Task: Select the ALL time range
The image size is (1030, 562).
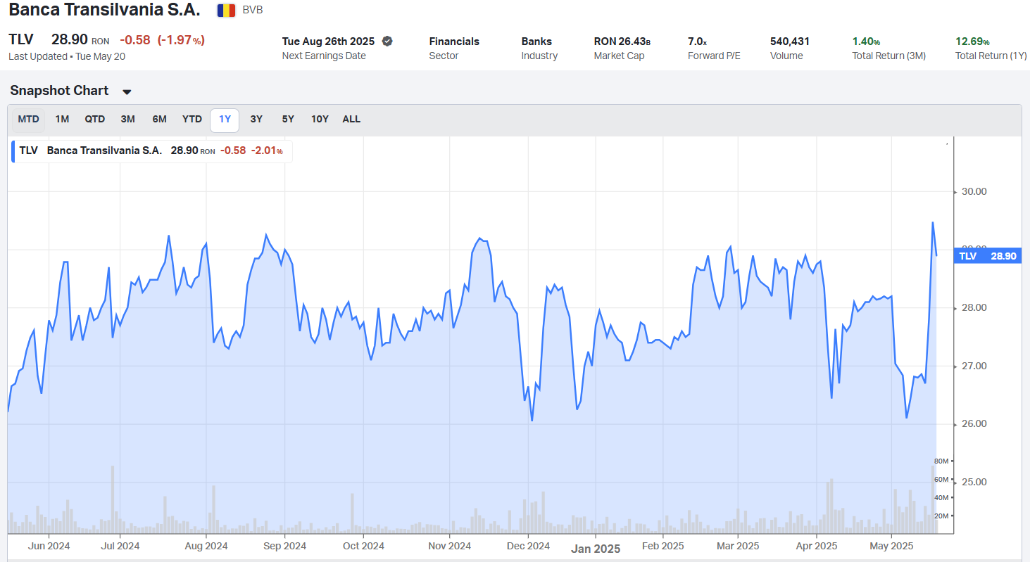Action: 351,120
